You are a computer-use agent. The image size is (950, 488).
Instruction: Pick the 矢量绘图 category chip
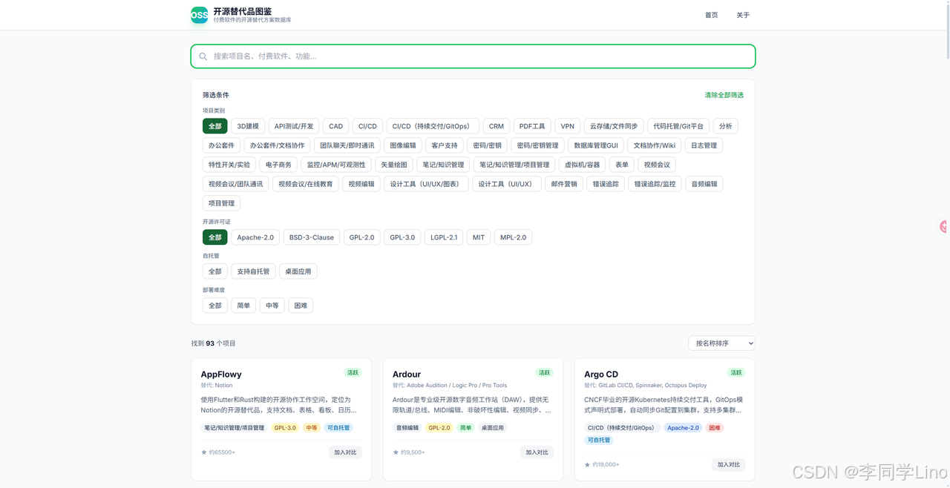pyautogui.click(x=394, y=165)
